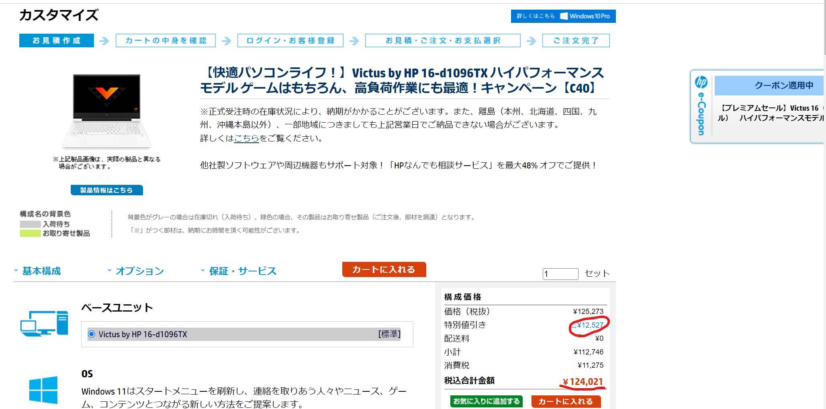Image resolution: width=826 pixels, height=409 pixels.
Task: Click the ログイン・お客様登録 step
Action: click(x=290, y=40)
